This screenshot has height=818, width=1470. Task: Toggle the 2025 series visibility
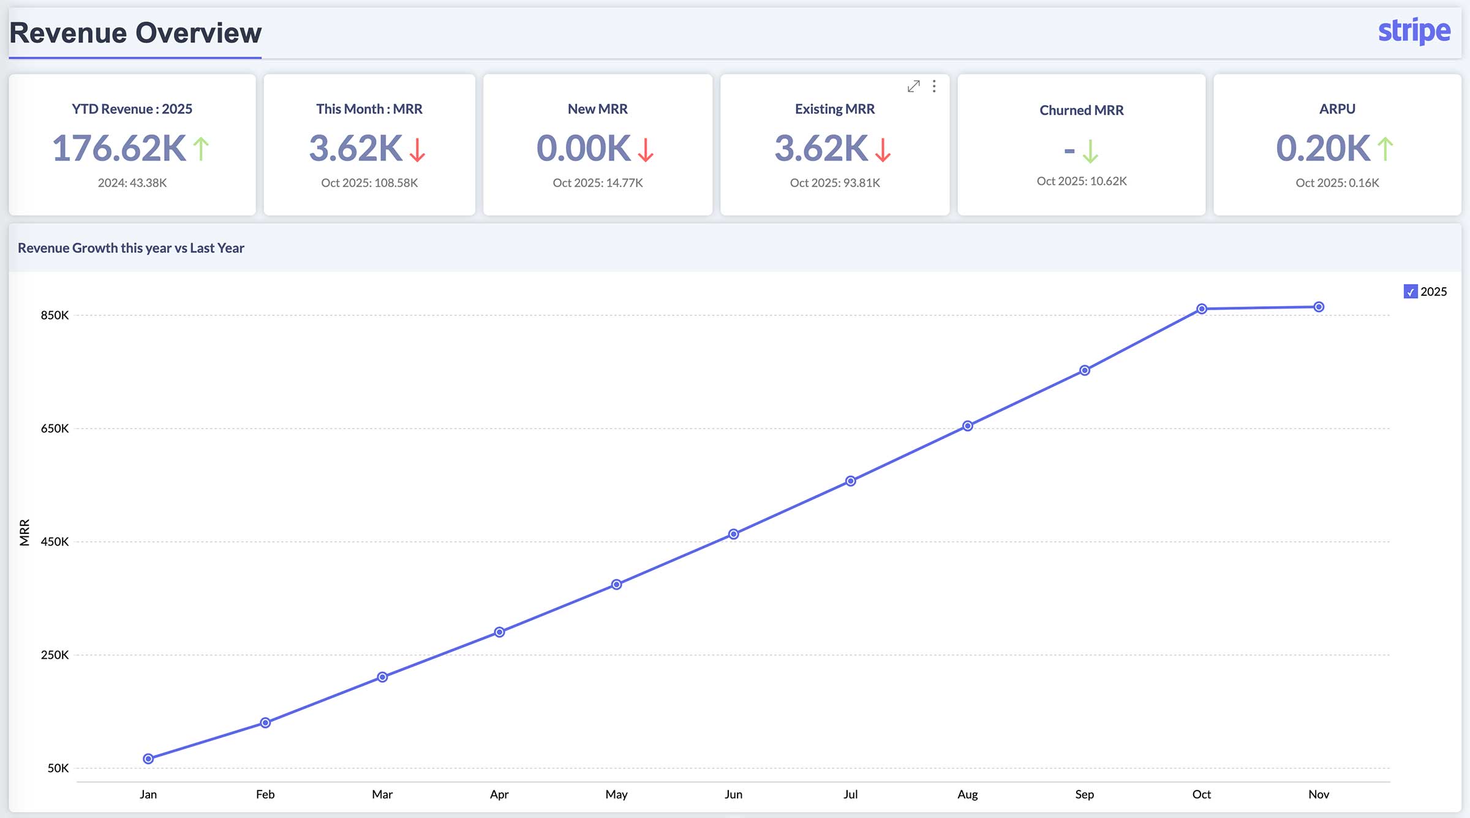coord(1412,291)
